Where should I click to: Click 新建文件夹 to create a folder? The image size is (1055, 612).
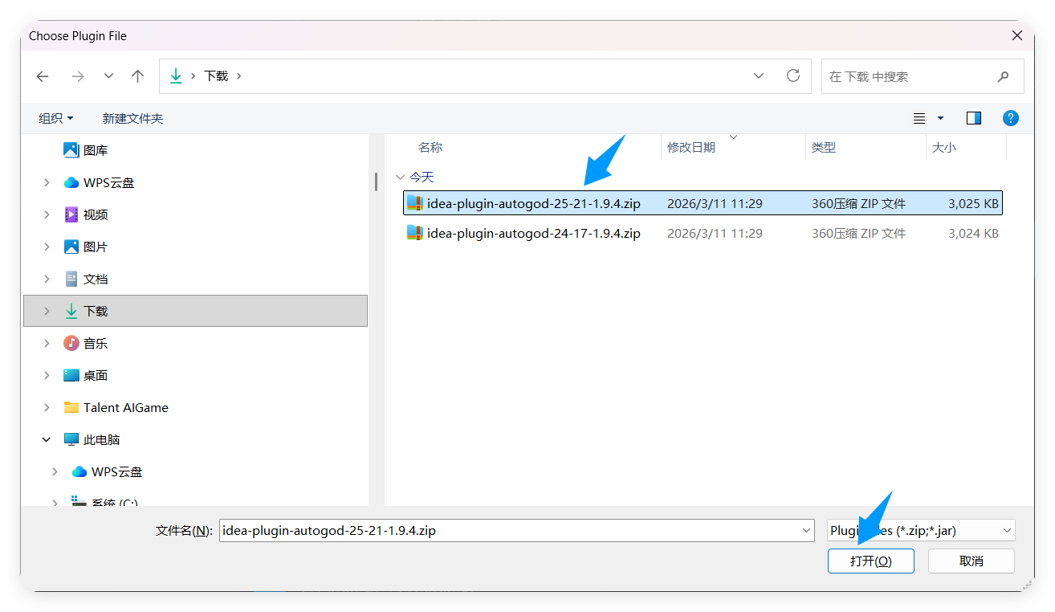tap(132, 118)
